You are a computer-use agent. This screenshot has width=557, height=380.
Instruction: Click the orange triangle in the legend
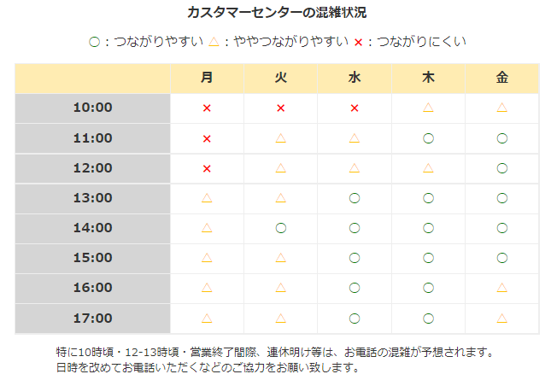[214, 42]
